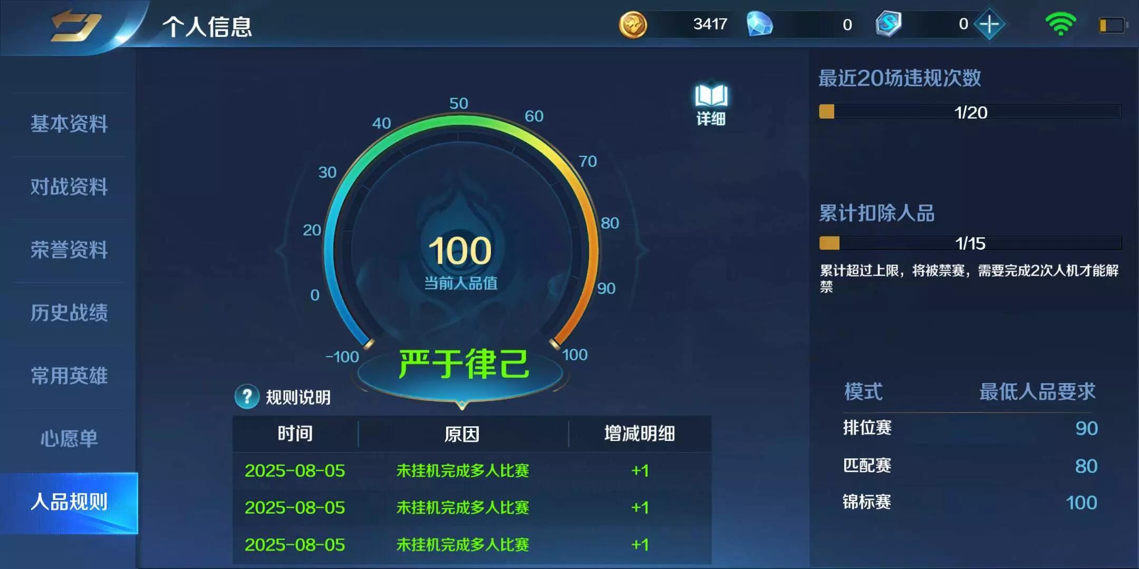Tap the green Wi-Fi signal icon
This screenshot has height=569, width=1139.
[x=1060, y=24]
